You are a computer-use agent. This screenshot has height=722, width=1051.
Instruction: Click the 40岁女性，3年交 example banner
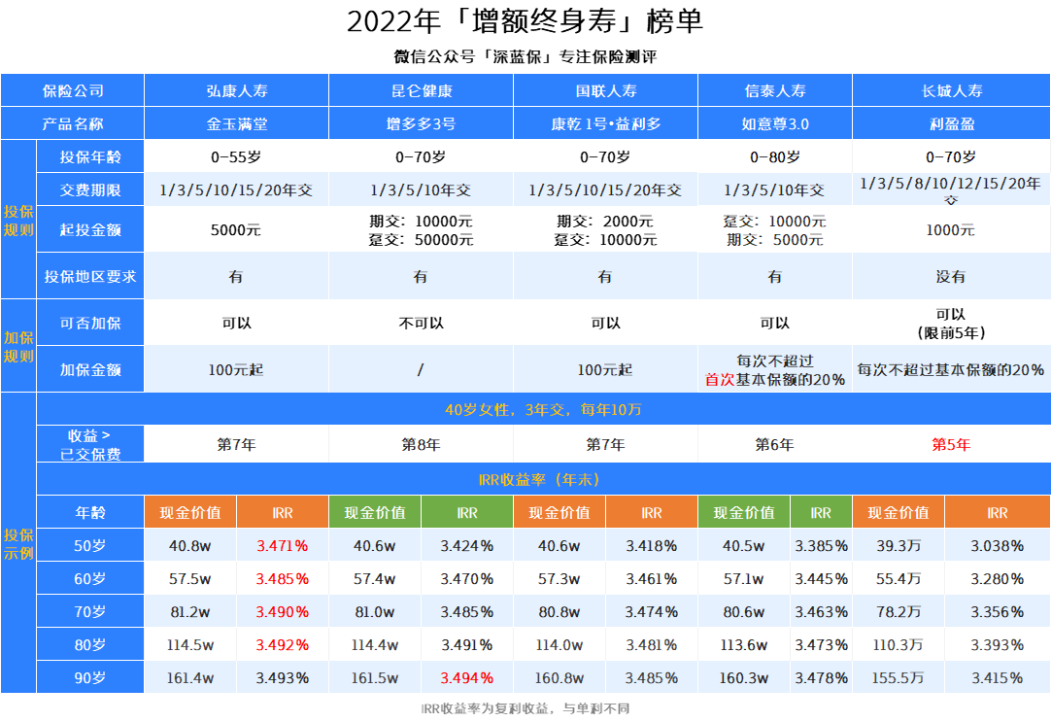pyautogui.click(x=543, y=410)
